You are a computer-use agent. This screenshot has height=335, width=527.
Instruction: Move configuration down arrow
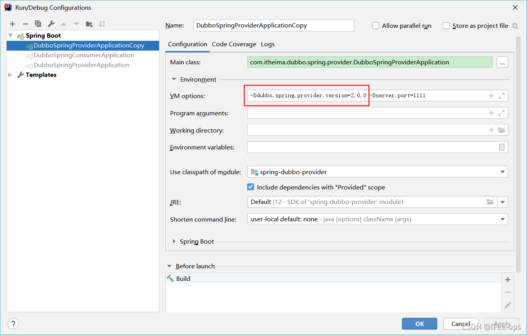pyautogui.click(x=76, y=24)
